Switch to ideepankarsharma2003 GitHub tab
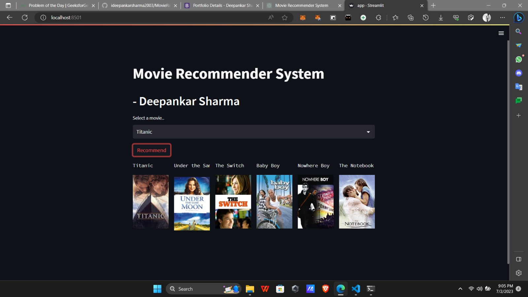This screenshot has height=297, width=528. click(140, 6)
